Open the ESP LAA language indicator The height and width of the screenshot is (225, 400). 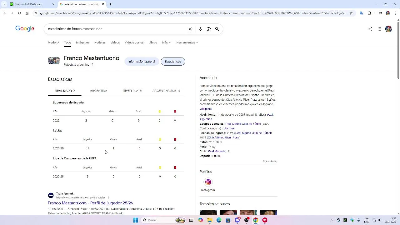click(x=366, y=220)
